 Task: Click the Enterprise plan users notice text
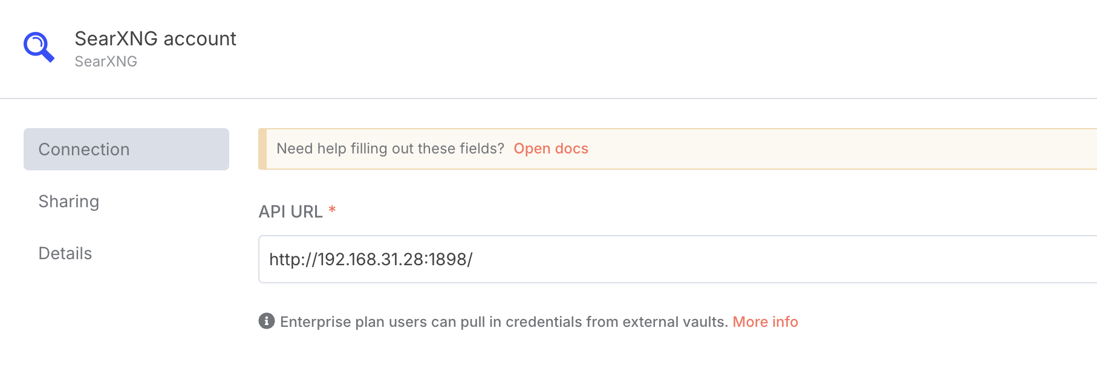[423, 321]
